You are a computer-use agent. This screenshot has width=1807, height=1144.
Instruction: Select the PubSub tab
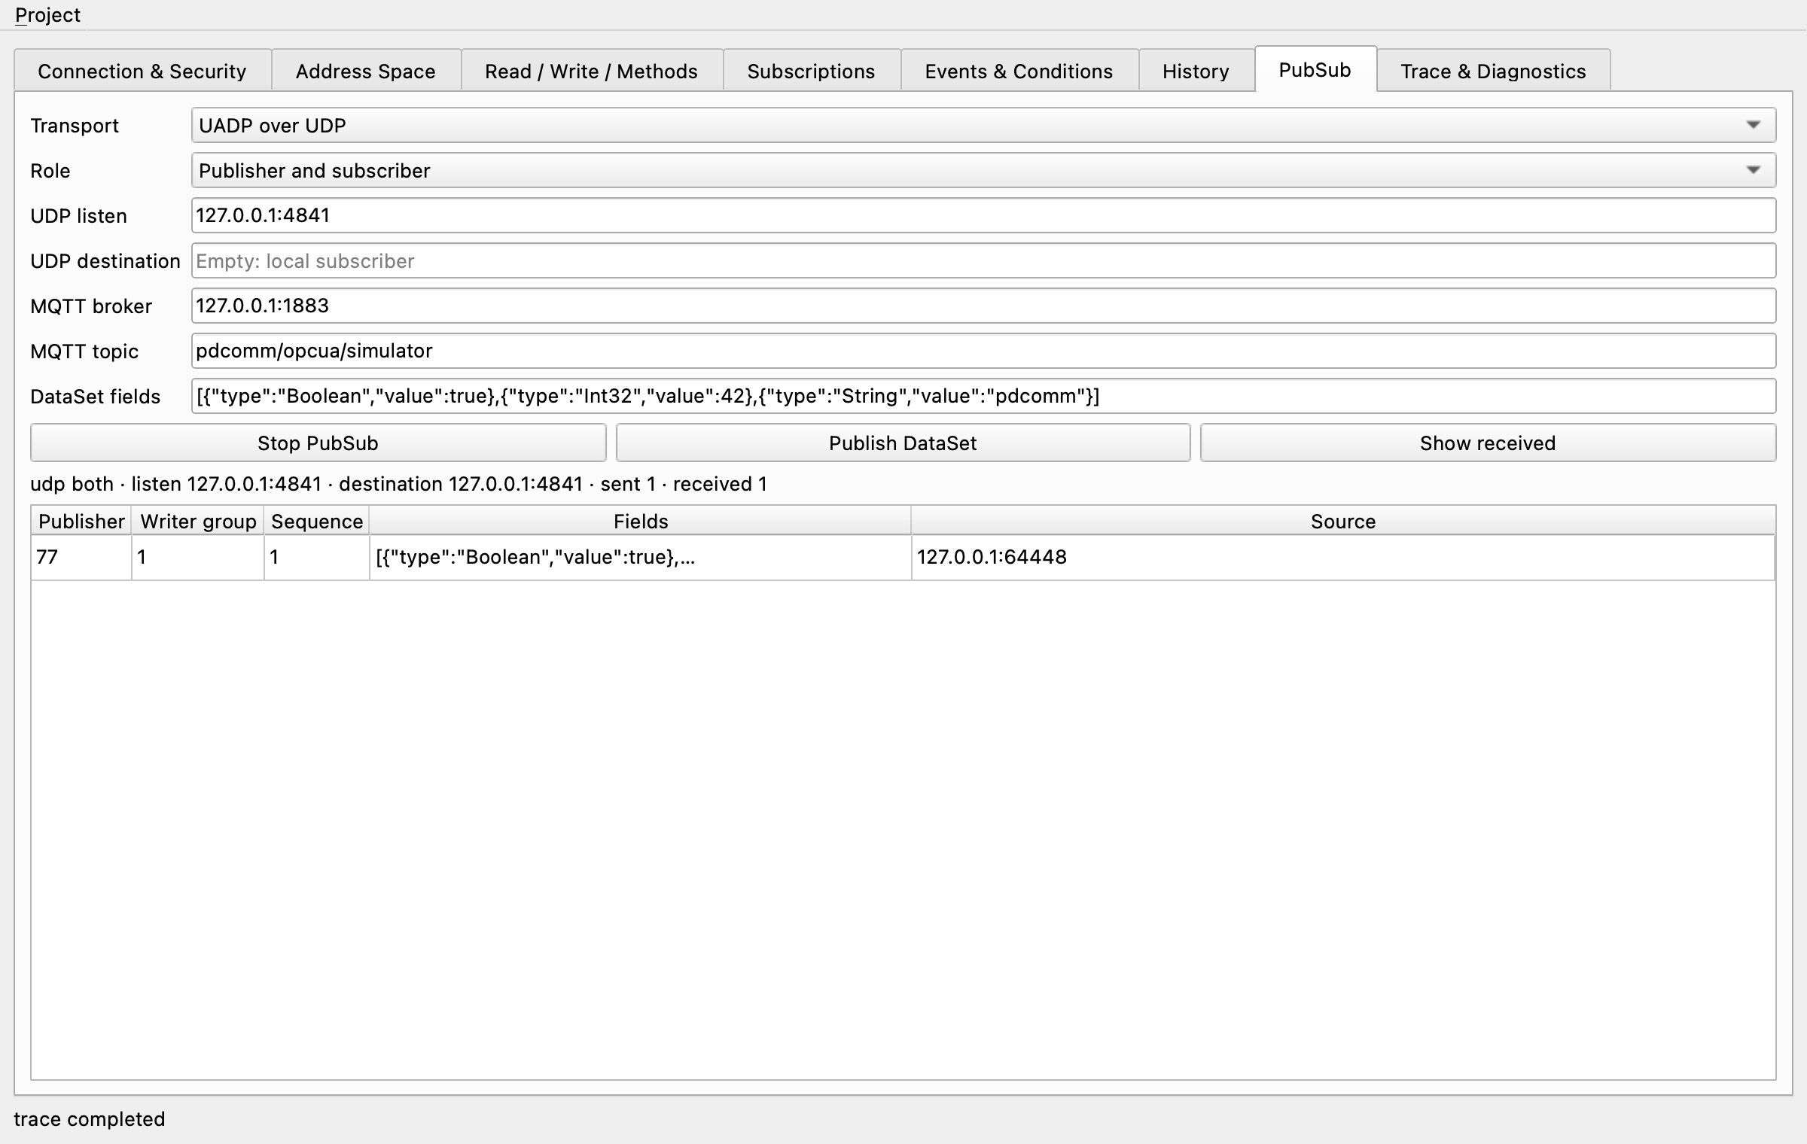(1315, 69)
